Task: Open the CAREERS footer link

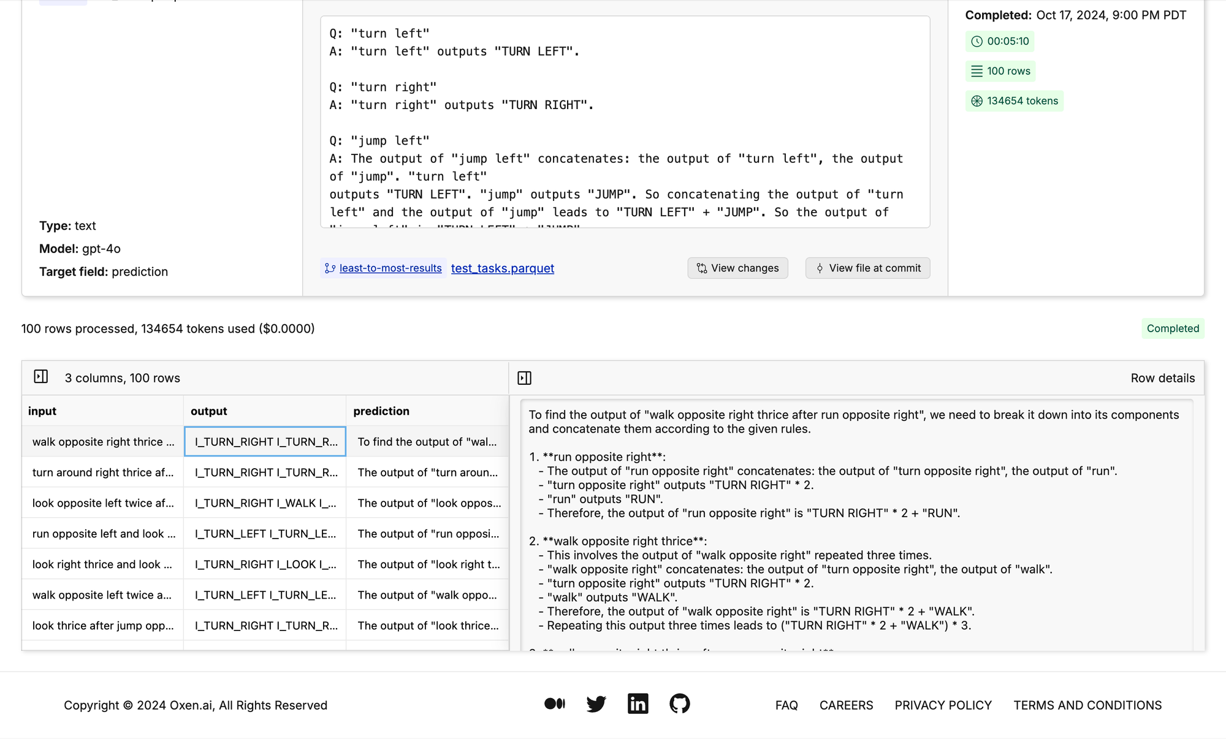Action: (x=846, y=705)
